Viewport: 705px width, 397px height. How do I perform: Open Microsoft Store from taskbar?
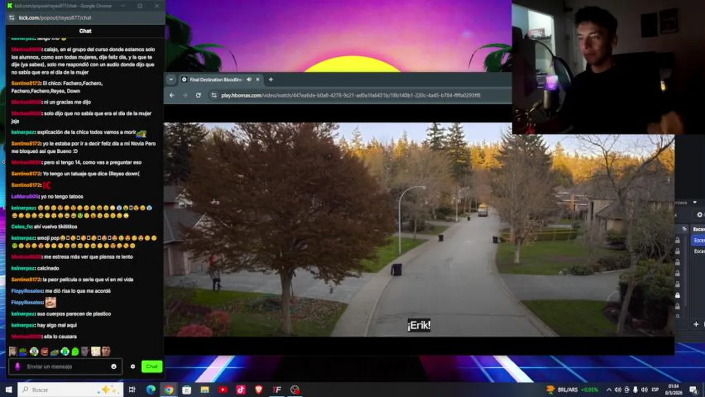[186, 390]
